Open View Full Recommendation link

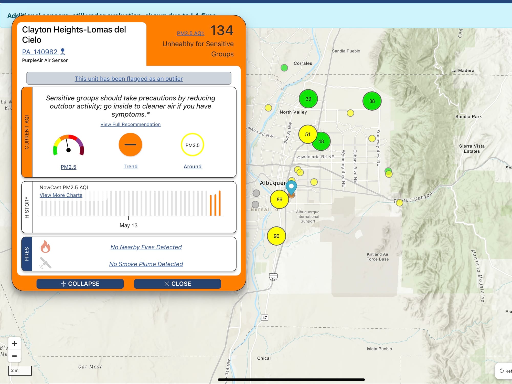coord(130,124)
